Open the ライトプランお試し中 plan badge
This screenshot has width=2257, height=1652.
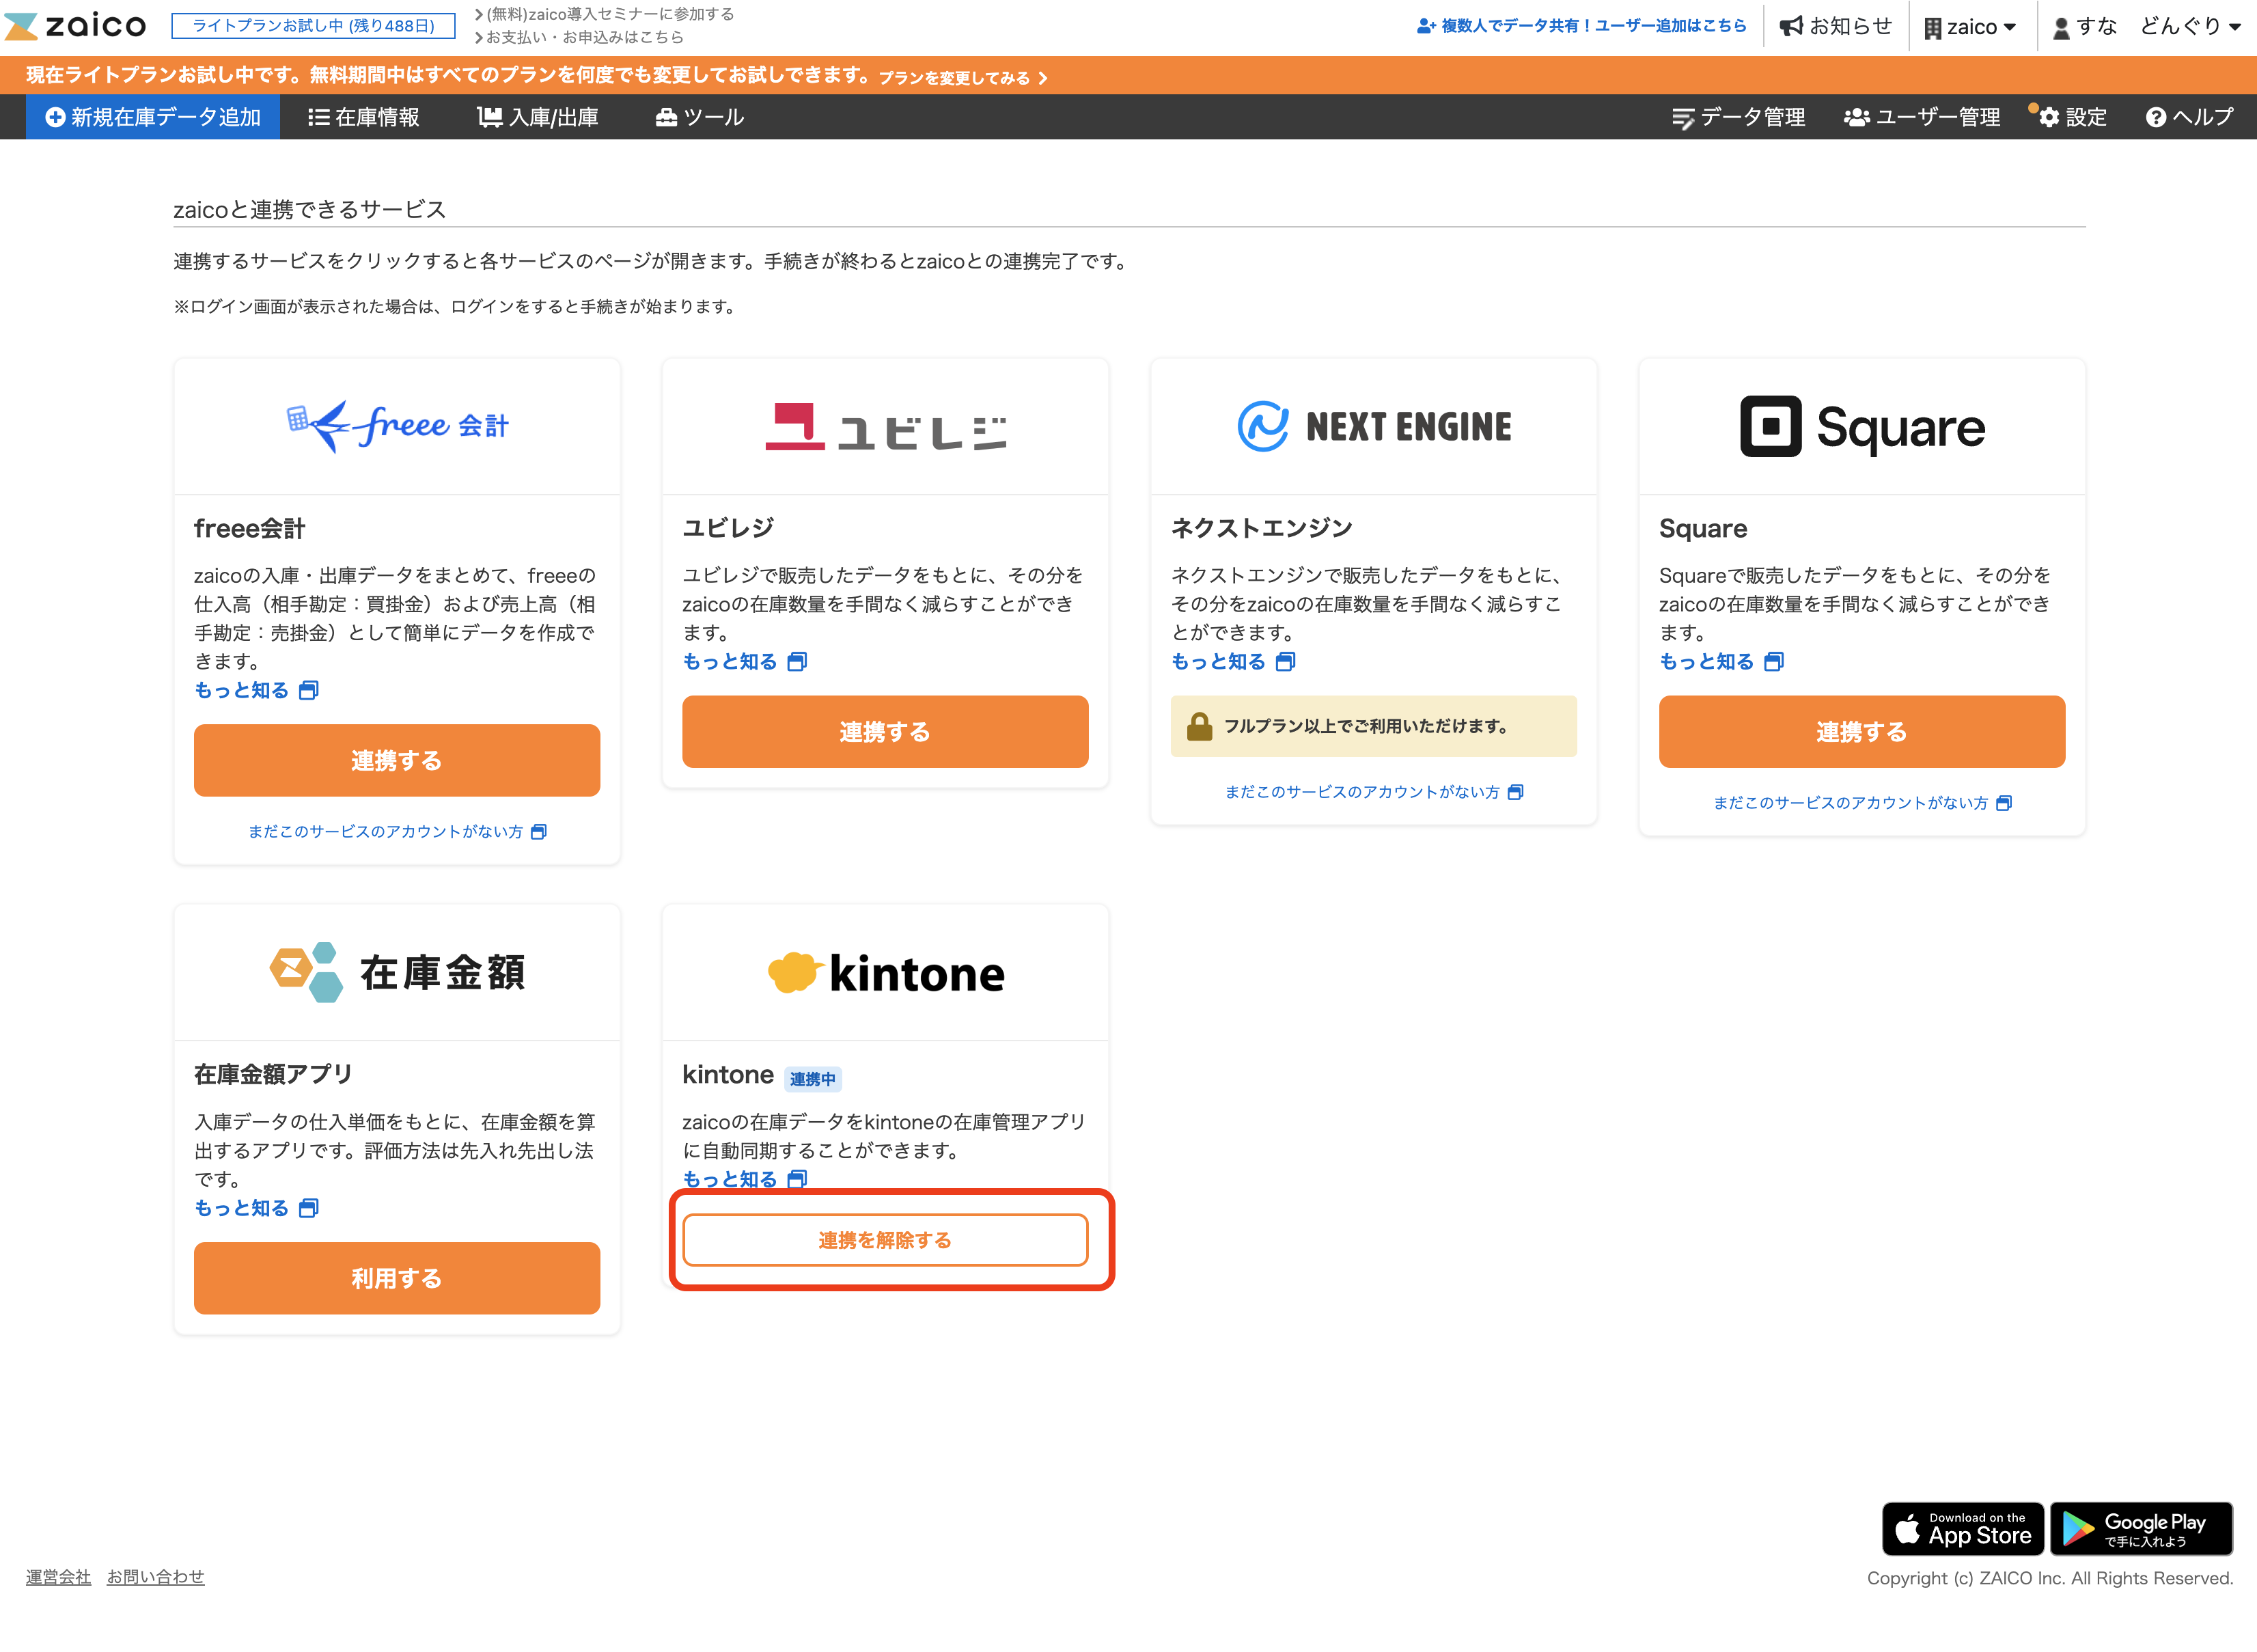point(313,26)
